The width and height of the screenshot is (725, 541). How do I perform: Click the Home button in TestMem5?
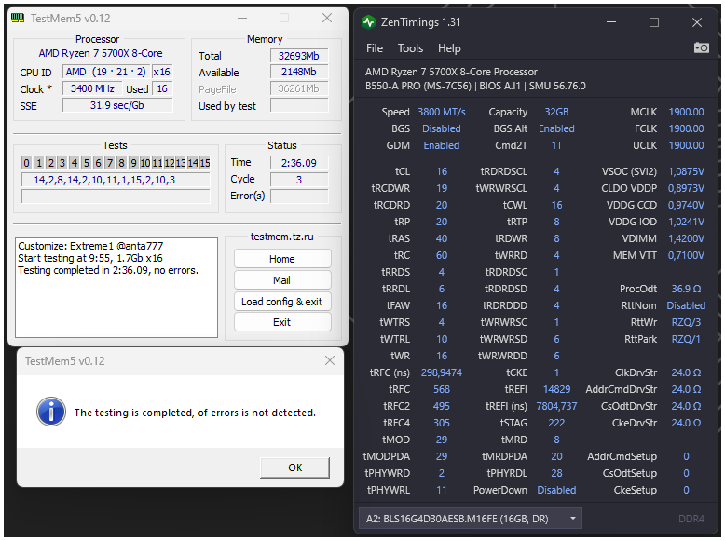281,259
